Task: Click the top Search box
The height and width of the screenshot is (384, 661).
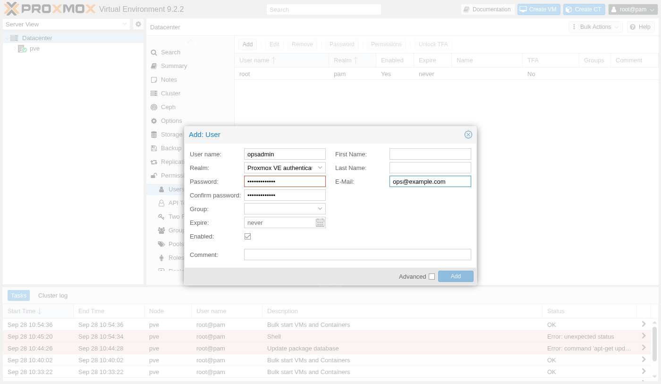Action: click(x=324, y=9)
